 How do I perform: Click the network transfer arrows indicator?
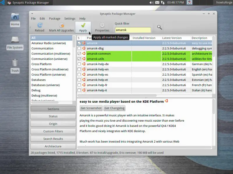tap(163, 3)
